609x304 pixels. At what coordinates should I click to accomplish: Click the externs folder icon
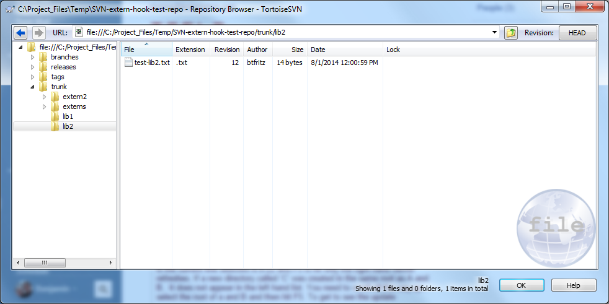[x=55, y=106]
